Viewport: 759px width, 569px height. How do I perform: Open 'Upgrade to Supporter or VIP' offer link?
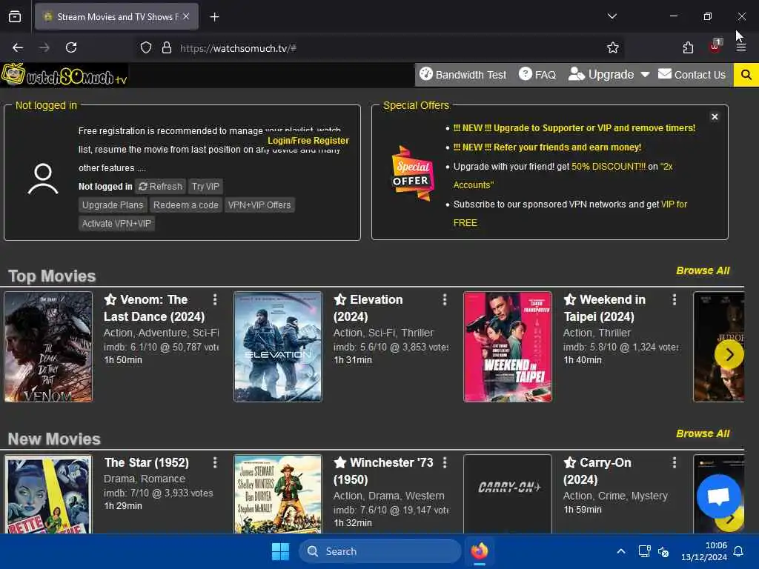coord(574,128)
